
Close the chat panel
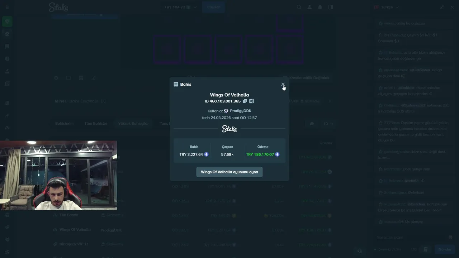(x=452, y=7)
